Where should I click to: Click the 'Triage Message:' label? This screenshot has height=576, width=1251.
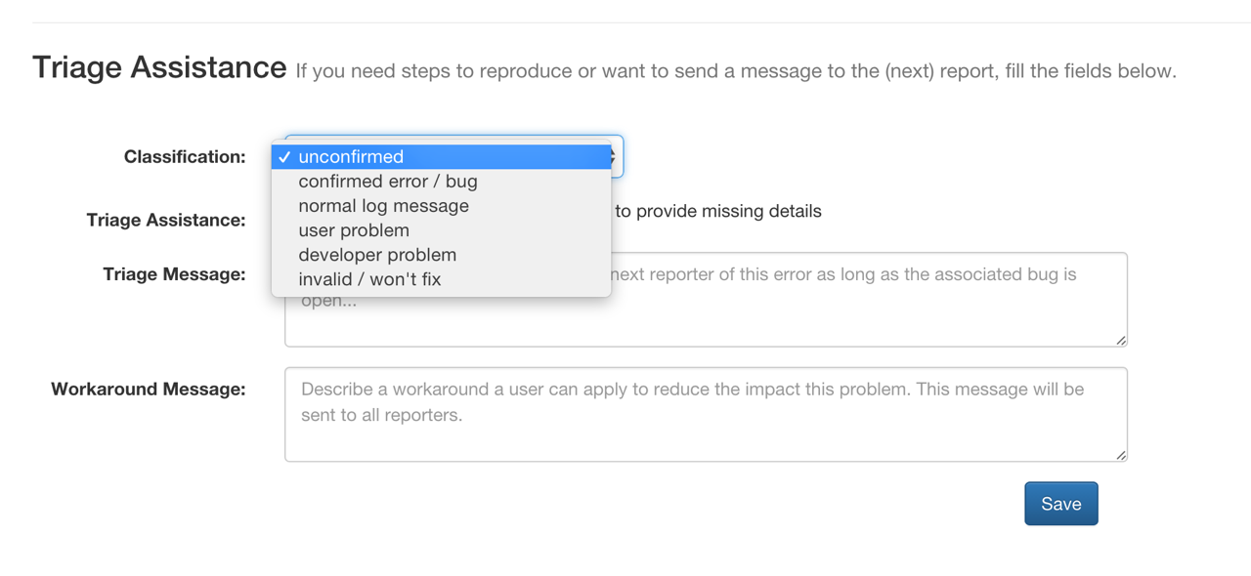coord(174,275)
